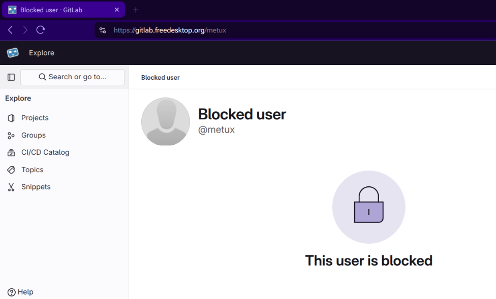
Task: Click the URL address bar
Action: pos(295,30)
